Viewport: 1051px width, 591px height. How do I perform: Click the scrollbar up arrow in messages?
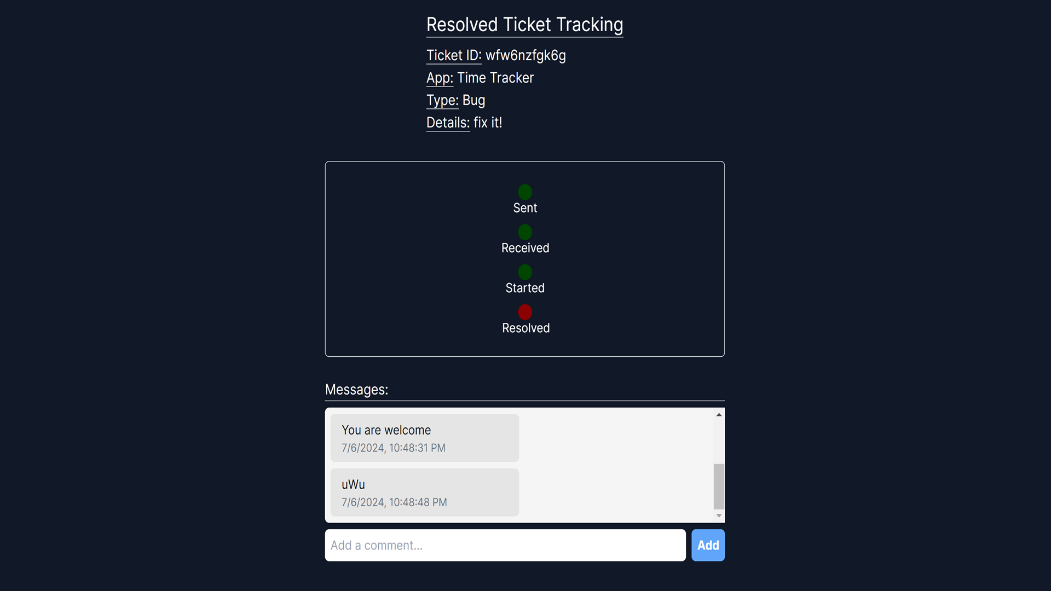(x=719, y=415)
